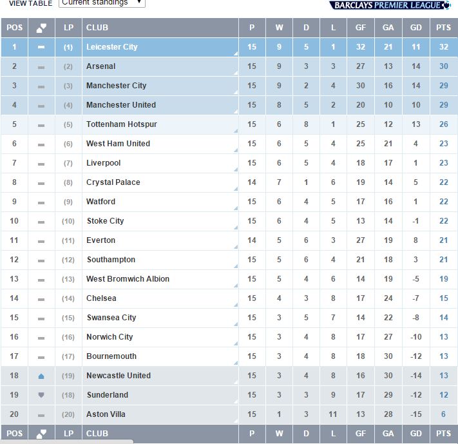
Task: Click the position movement arrows header icon
Action: tap(41, 28)
